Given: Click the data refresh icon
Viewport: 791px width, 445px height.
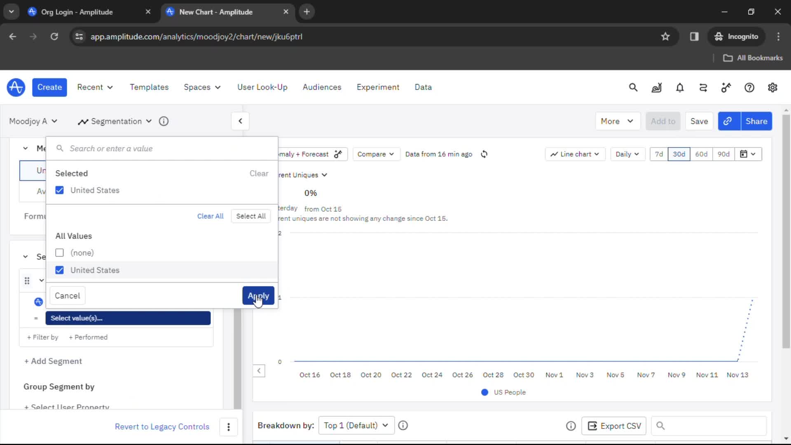Looking at the screenshot, I should click(484, 154).
